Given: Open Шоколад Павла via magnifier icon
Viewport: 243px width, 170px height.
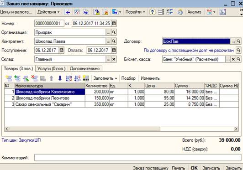Looking at the screenshot, I should pos(114,41).
